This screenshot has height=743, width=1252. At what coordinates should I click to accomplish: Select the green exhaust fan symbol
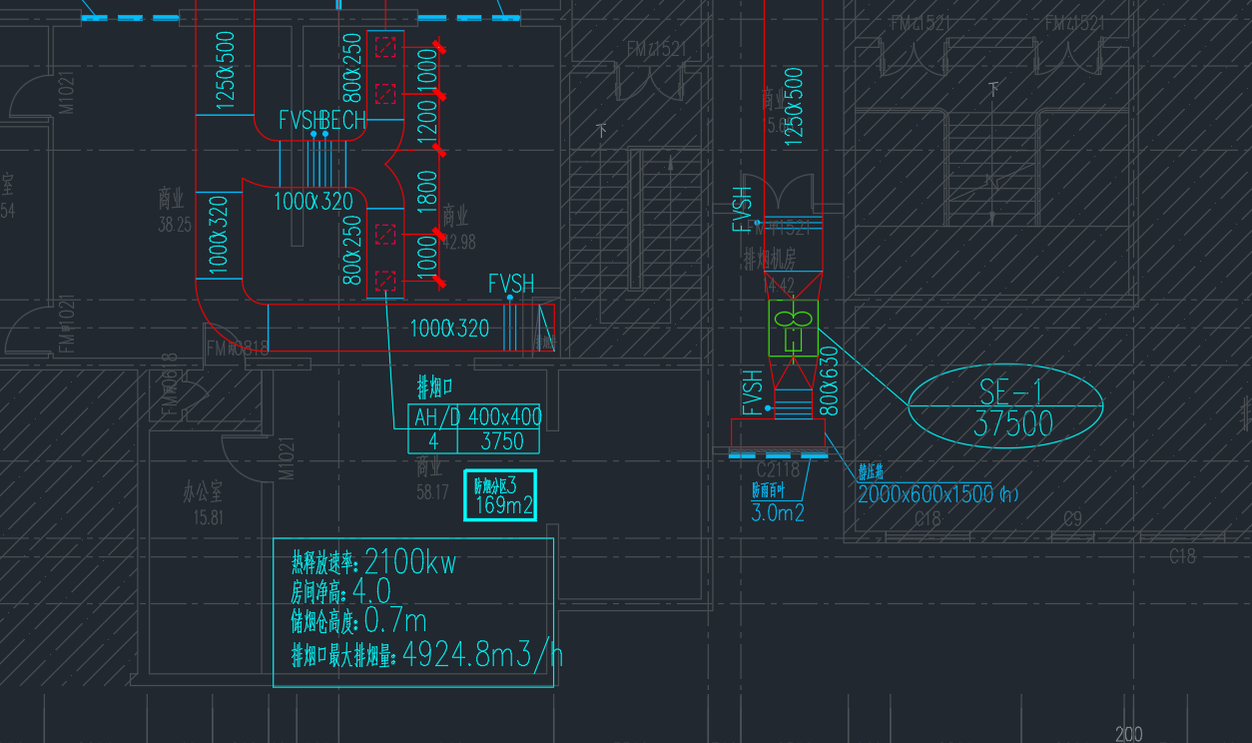tap(793, 329)
